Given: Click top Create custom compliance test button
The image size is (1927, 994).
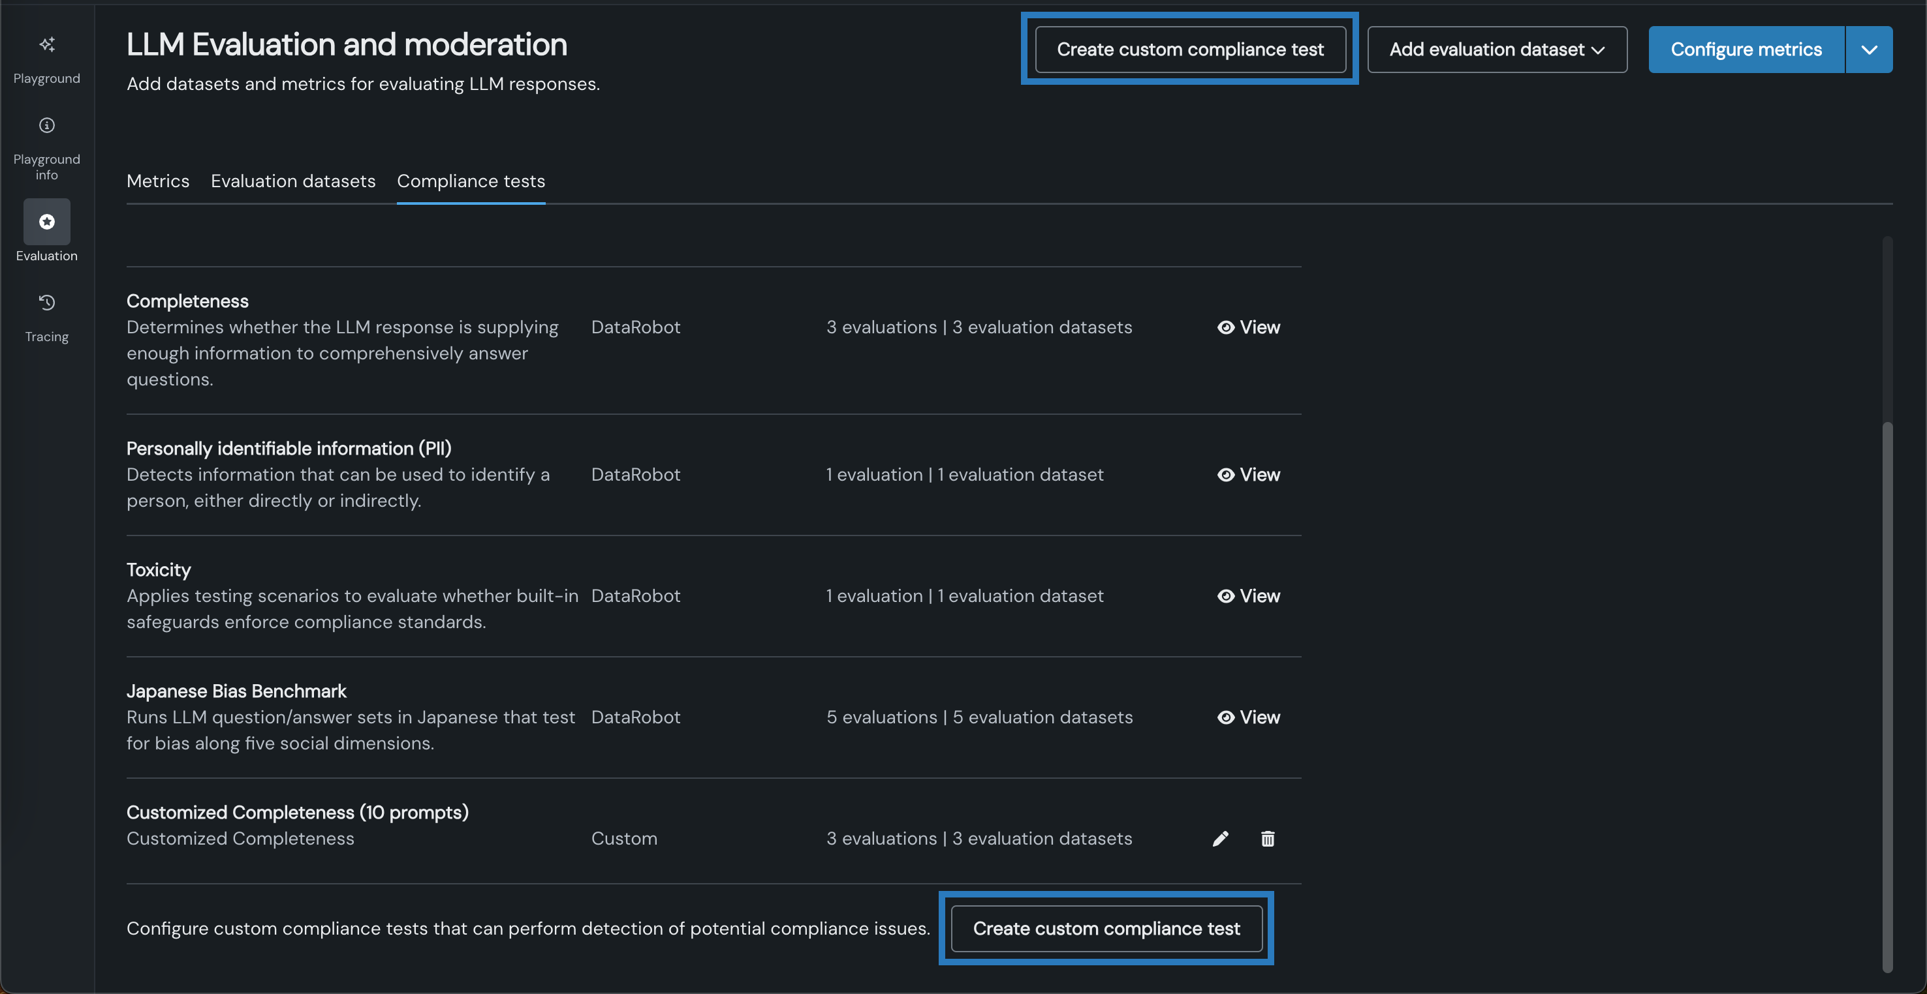Looking at the screenshot, I should coord(1189,50).
